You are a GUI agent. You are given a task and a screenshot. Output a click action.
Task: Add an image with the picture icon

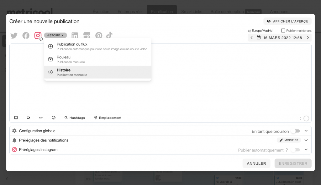pos(16,118)
